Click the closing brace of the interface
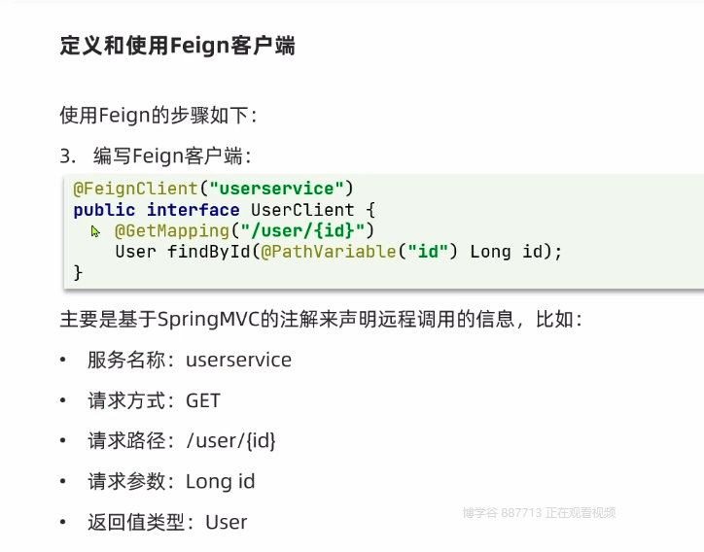The height and width of the screenshot is (552, 704). coord(78,273)
